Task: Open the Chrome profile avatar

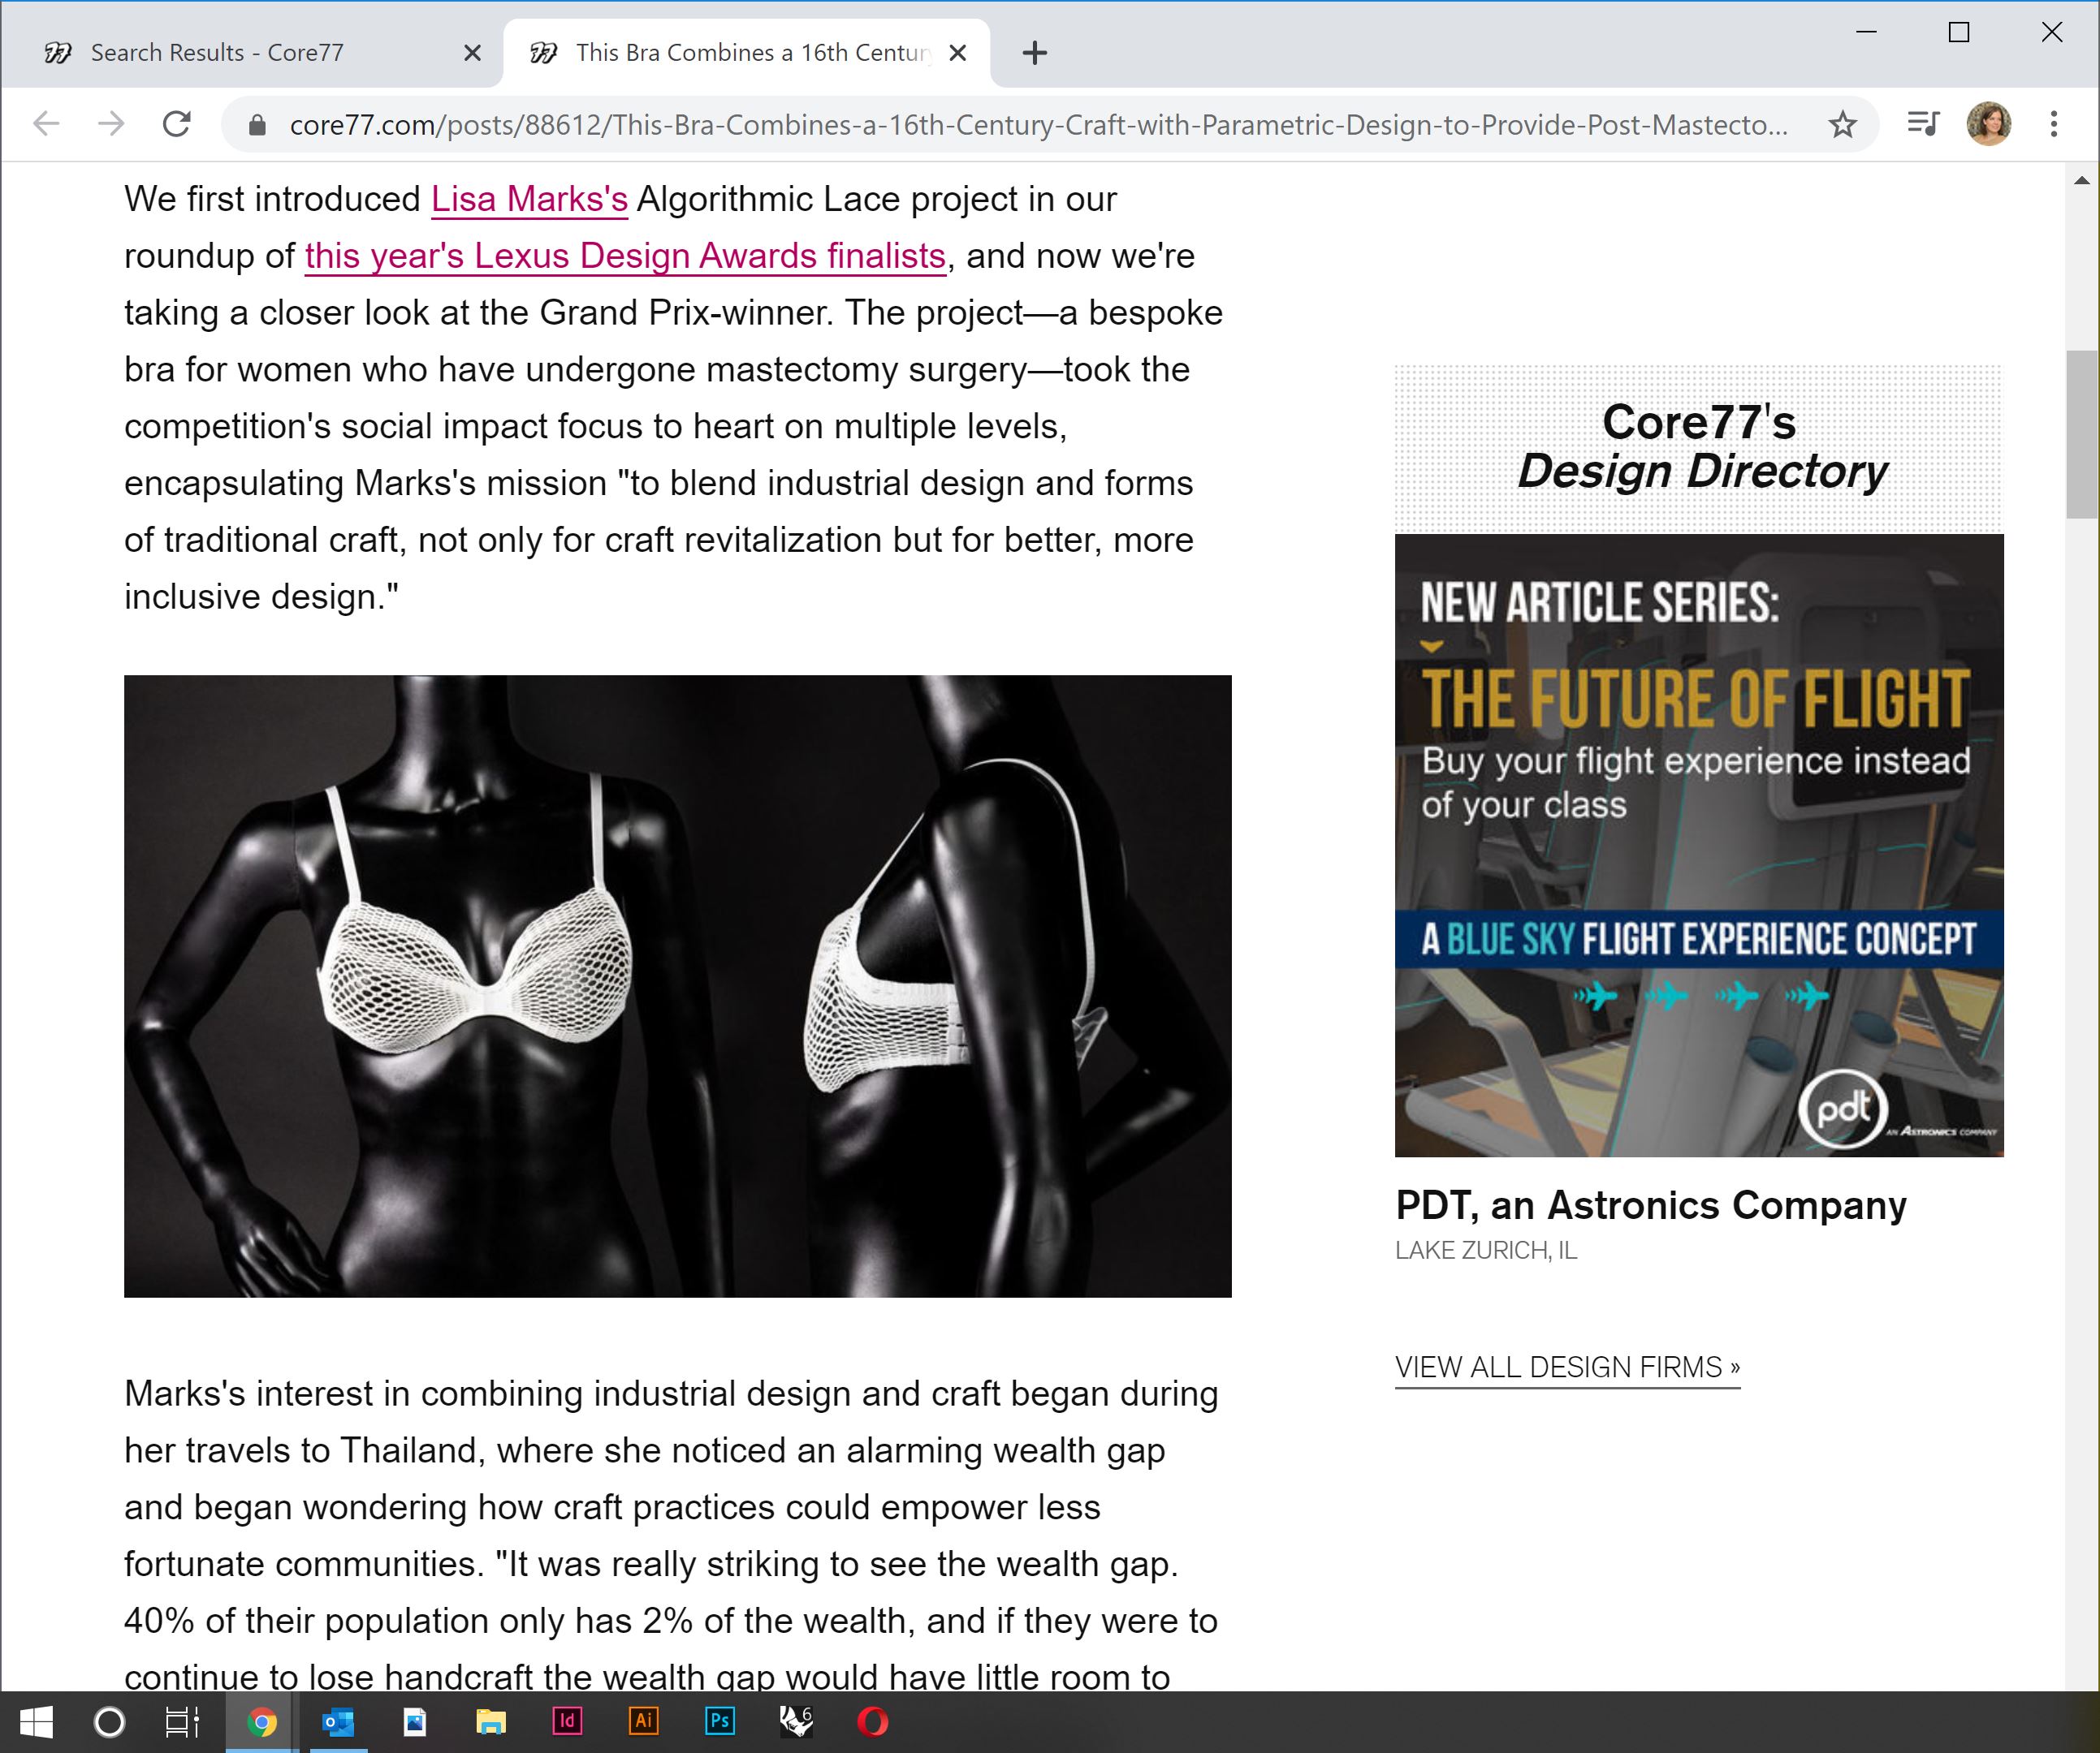Action: (1988, 124)
